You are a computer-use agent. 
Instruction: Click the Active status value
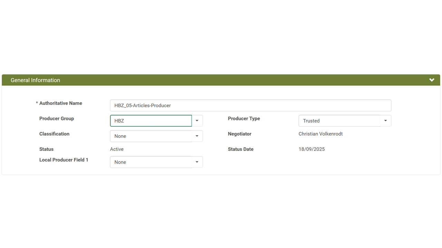[x=117, y=149]
